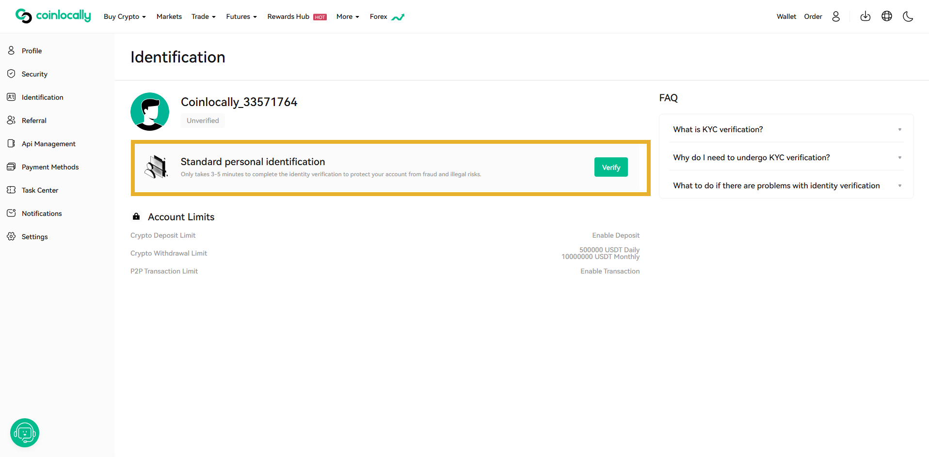The width and height of the screenshot is (929, 457).
Task: Open Forex in top navigation
Action: 378,16
